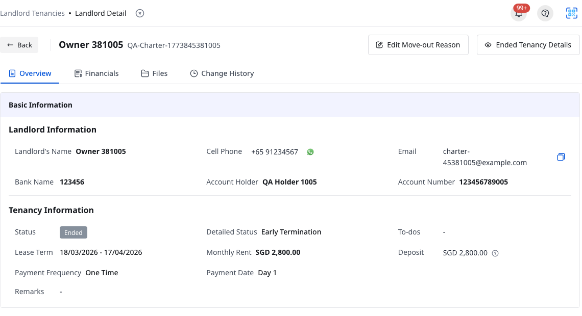582x316 pixels.
Task: Close the Landlord Detail breadcrumb tab
Action: click(140, 13)
